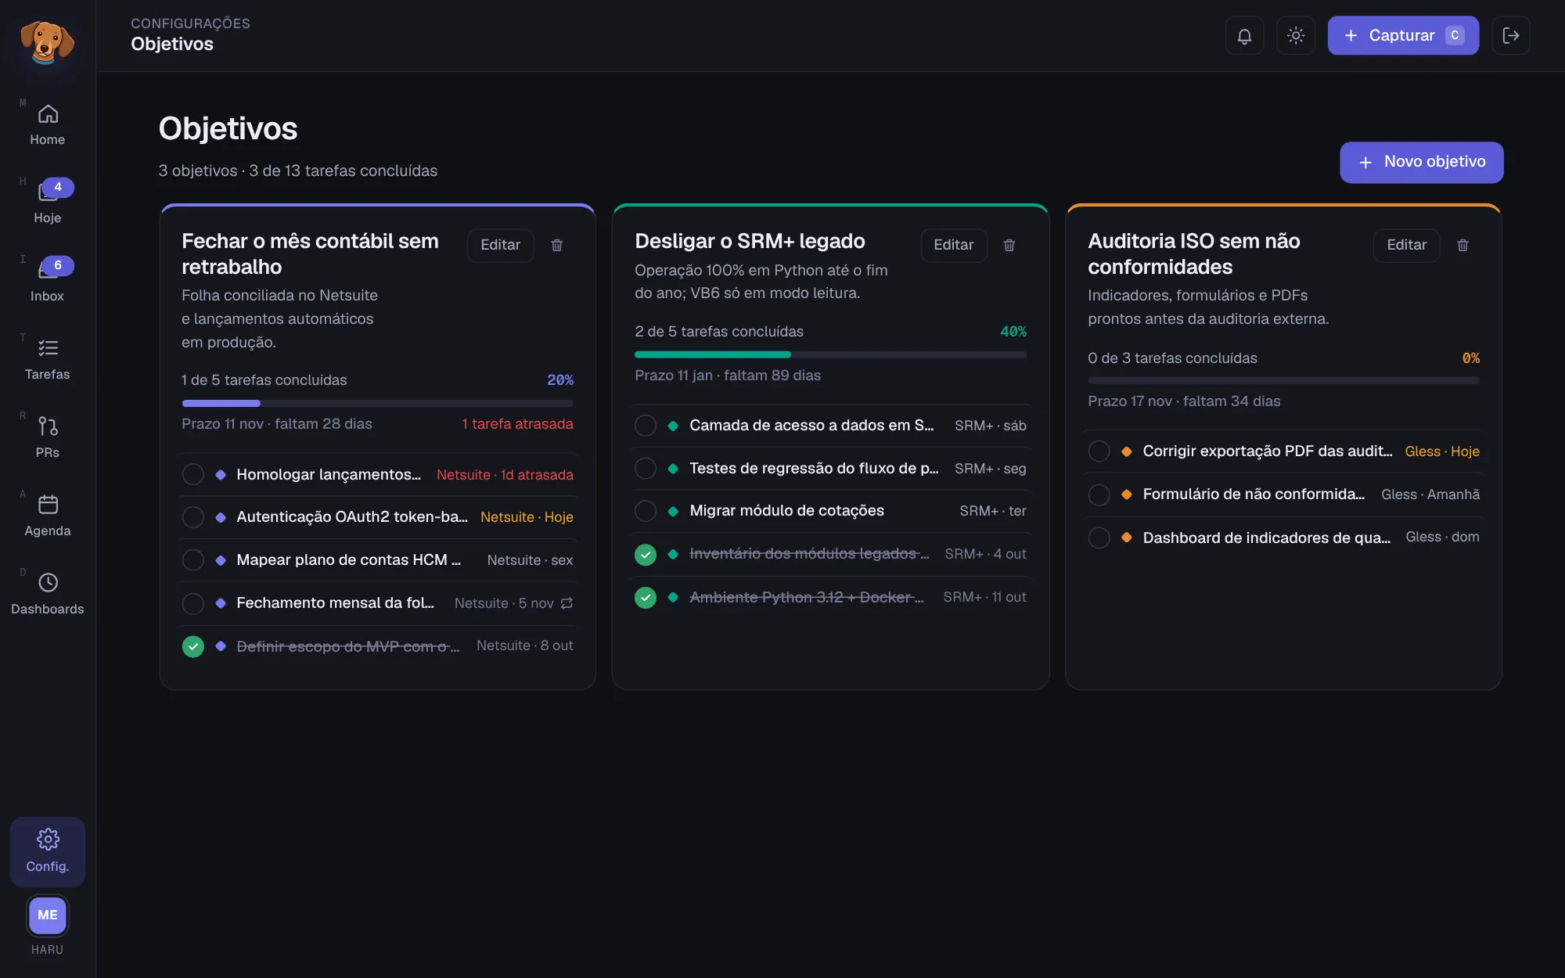This screenshot has width=1565, height=978.
Task: Check Testes de regressão do fluxo task
Action: tap(646, 469)
